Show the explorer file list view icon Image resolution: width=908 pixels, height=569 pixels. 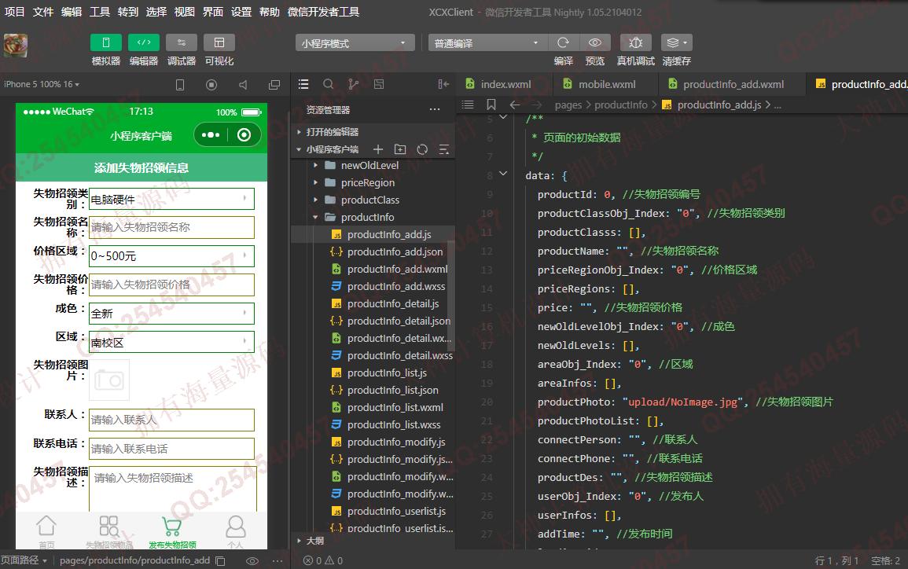coord(303,85)
